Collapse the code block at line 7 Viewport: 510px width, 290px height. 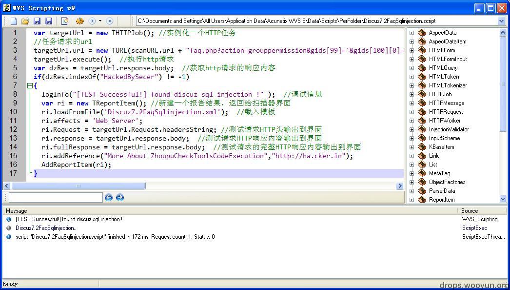30,86
